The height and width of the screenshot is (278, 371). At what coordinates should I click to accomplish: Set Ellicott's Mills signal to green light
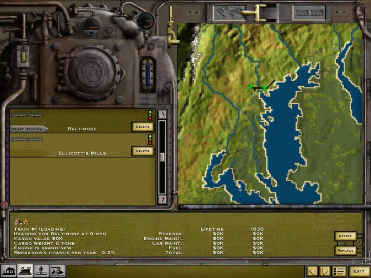point(150,136)
